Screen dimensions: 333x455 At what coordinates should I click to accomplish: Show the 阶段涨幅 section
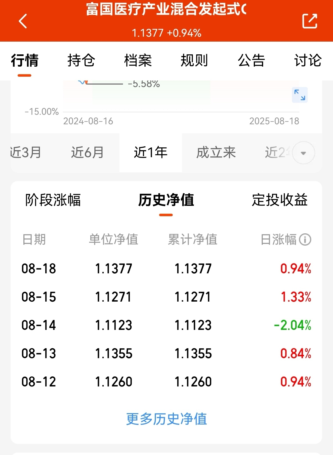pos(53,200)
